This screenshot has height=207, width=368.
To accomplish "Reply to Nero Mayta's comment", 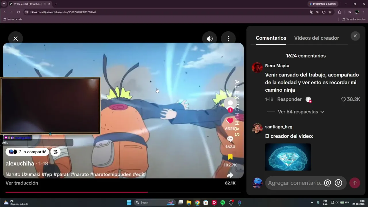I will [x=289, y=99].
